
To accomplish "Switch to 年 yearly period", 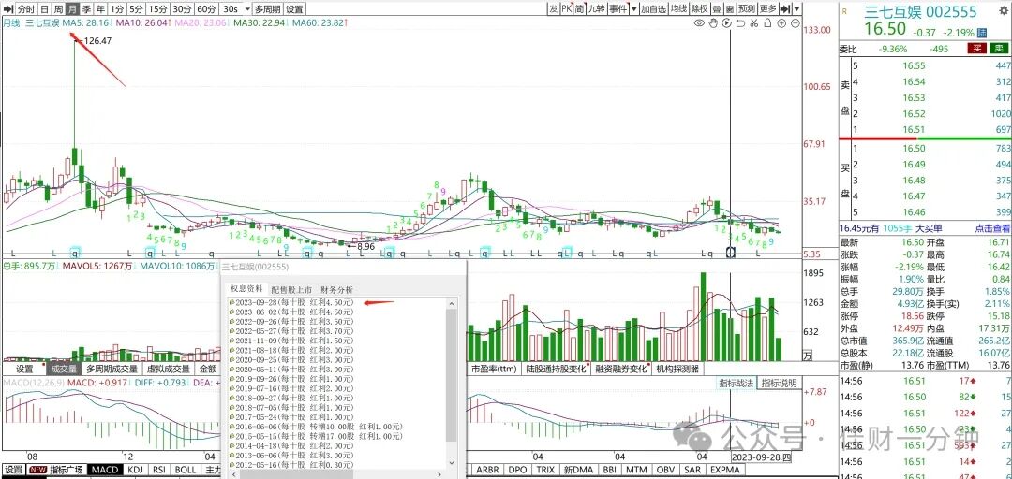I will (x=101, y=9).
